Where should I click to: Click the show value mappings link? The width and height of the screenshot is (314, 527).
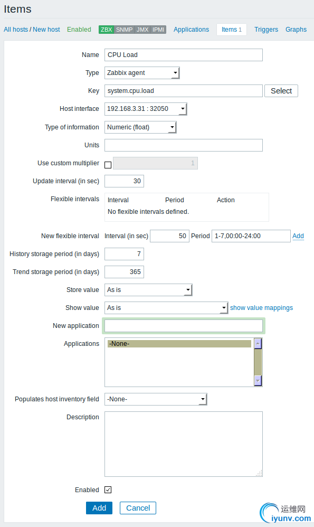261,308
